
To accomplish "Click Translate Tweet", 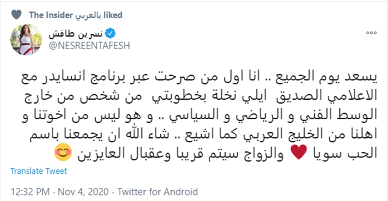I will pos(39,171).
